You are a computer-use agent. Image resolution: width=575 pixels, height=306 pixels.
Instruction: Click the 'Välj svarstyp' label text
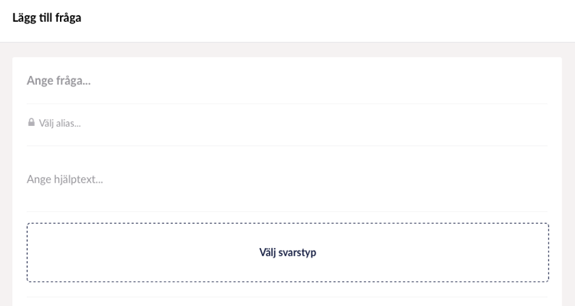point(287,253)
